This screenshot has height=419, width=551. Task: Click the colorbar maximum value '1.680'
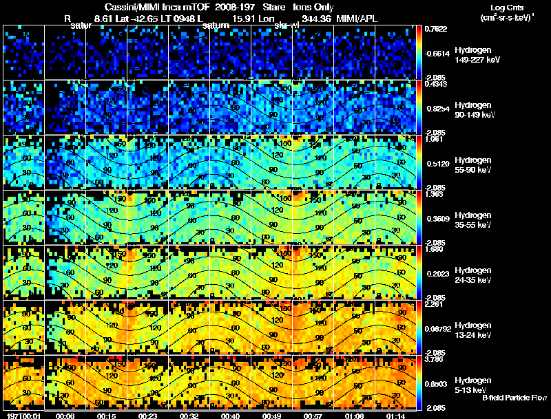pyautogui.click(x=435, y=249)
